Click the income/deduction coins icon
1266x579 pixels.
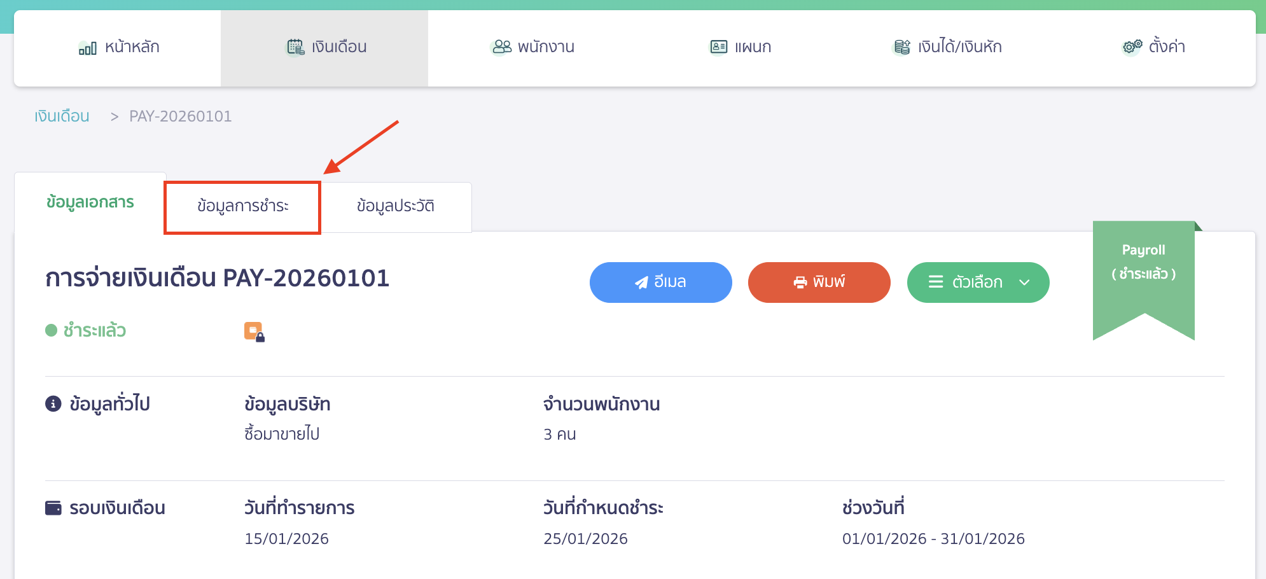(901, 47)
